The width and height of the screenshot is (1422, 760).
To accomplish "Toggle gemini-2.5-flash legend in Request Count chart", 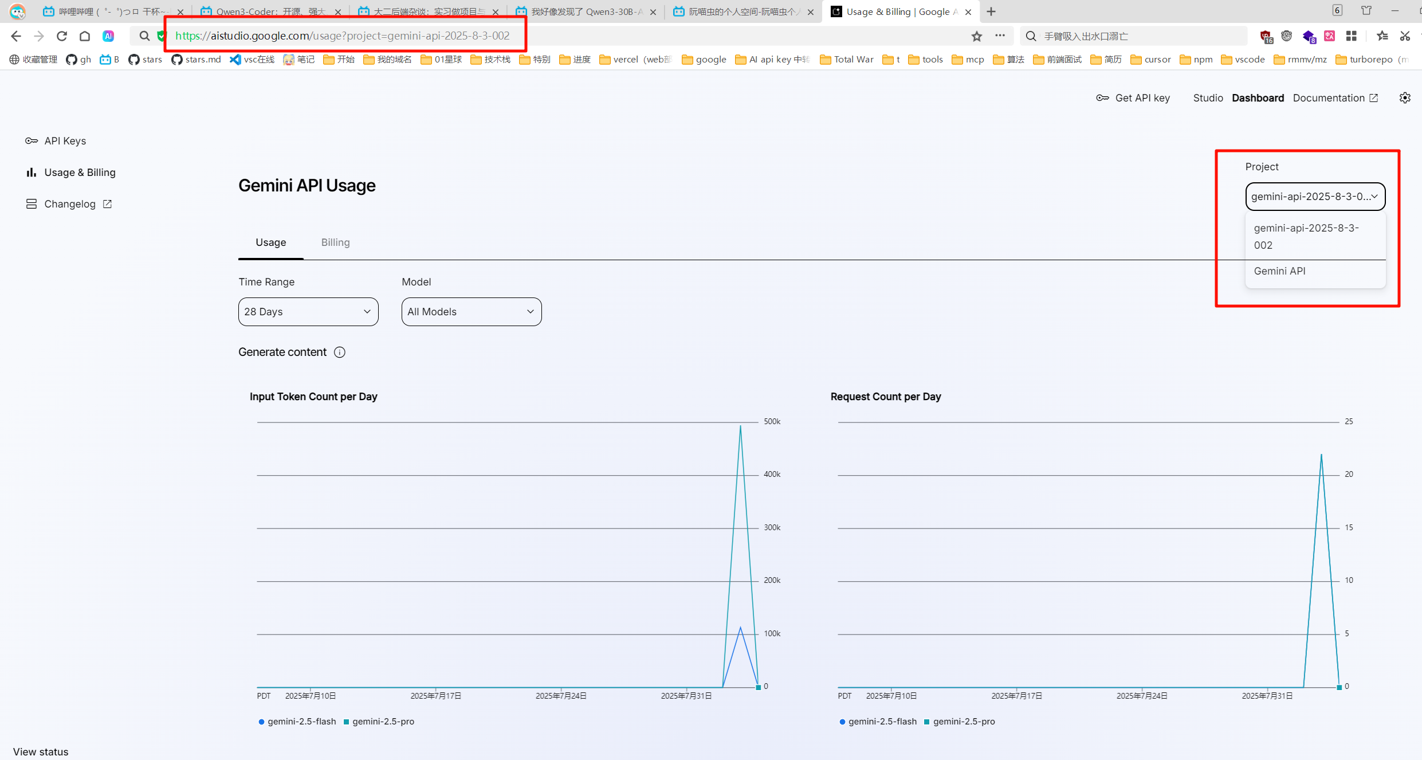I will click(878, 722).
